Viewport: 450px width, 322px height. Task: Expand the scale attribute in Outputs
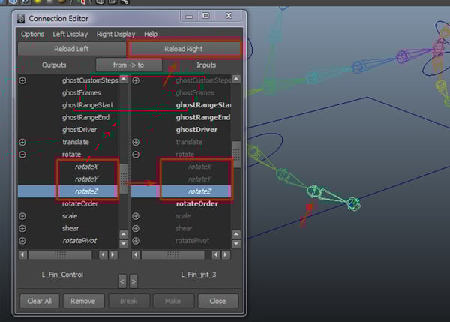22,216
